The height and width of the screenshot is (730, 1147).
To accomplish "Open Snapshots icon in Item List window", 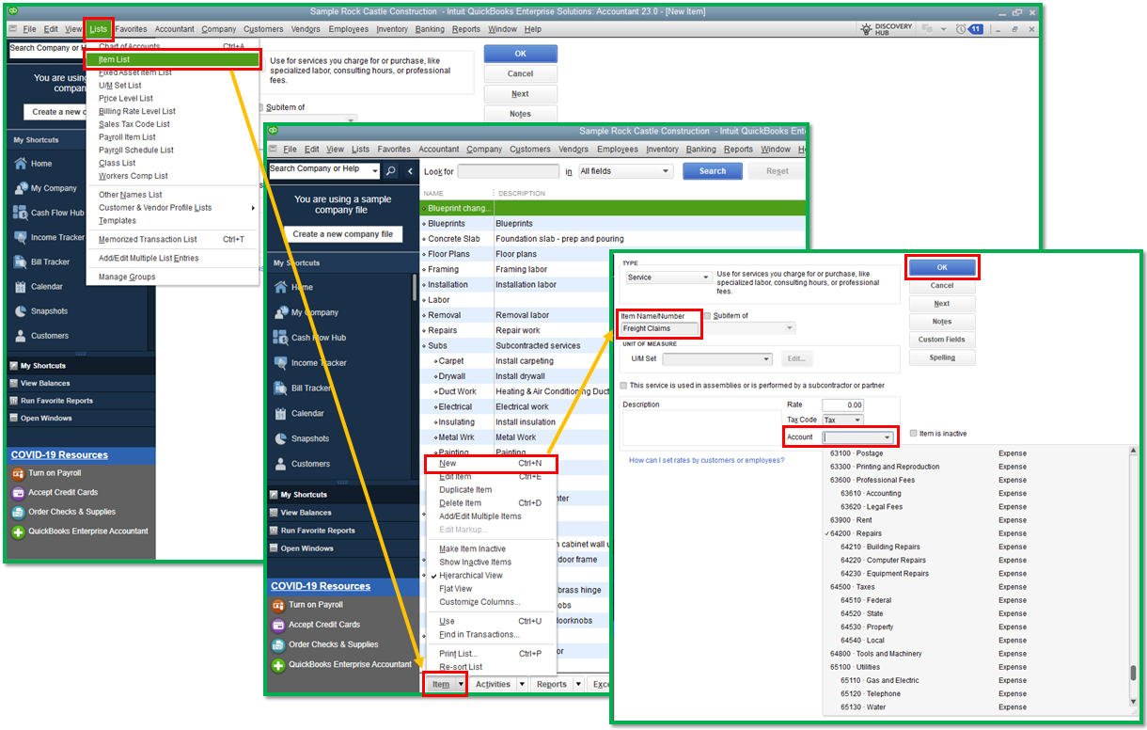I will tap(280, 438).
